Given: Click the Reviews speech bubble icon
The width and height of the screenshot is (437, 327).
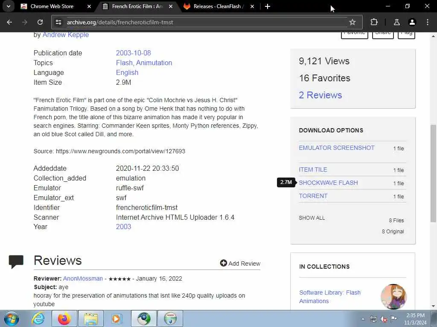Looking at the screenshot, I should (x=16, y=262).
